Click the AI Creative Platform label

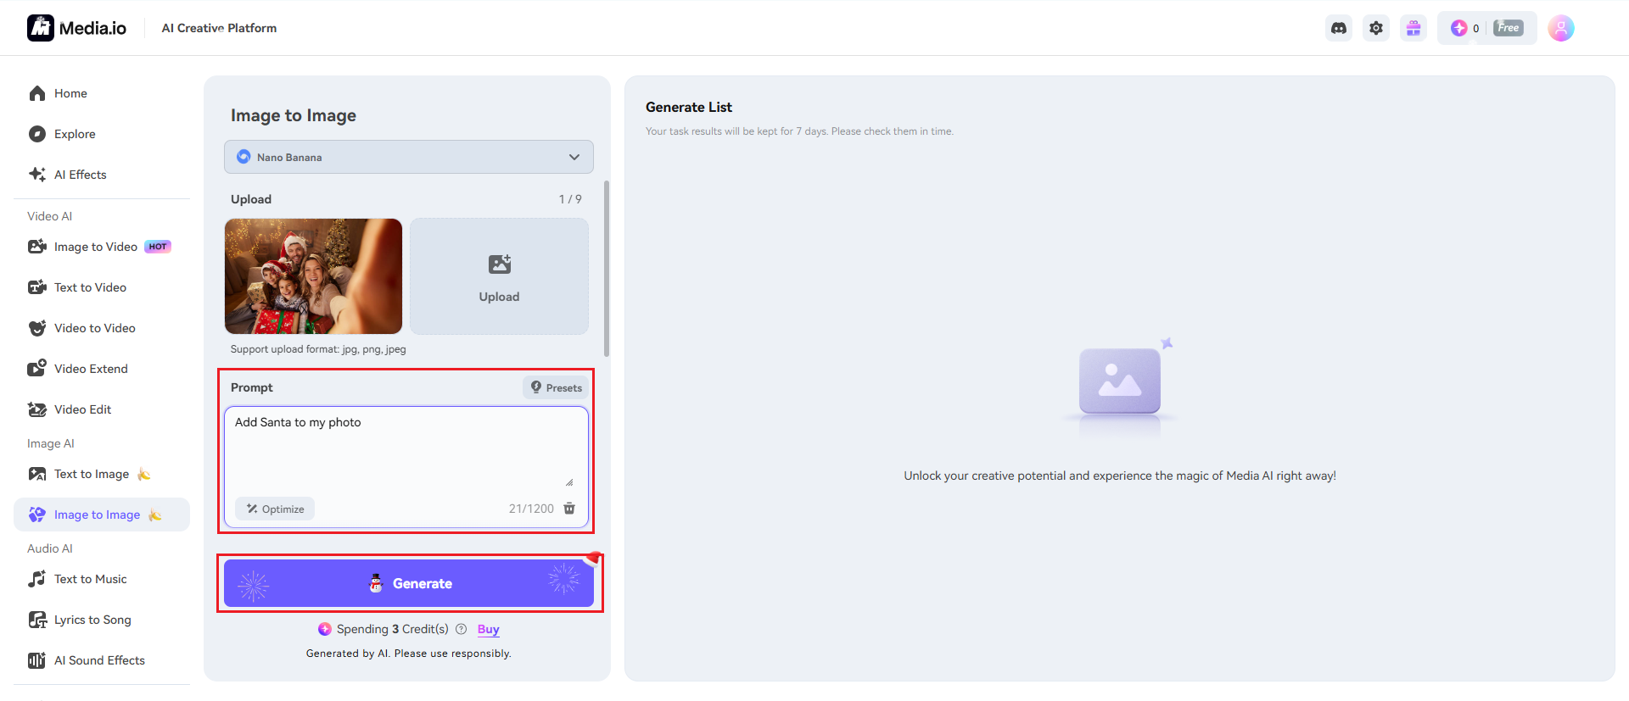pyautogui.click(x=219, y=28)
